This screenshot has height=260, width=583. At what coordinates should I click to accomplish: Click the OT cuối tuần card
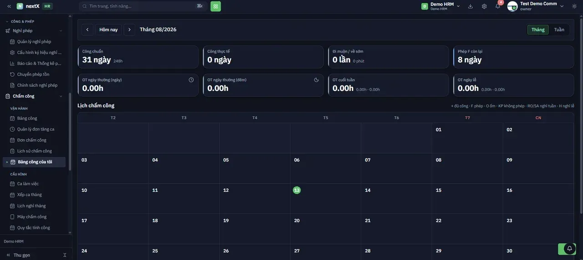[x=389, y=85]
